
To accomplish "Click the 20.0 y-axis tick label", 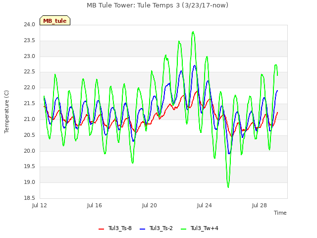I will (30, 151).
